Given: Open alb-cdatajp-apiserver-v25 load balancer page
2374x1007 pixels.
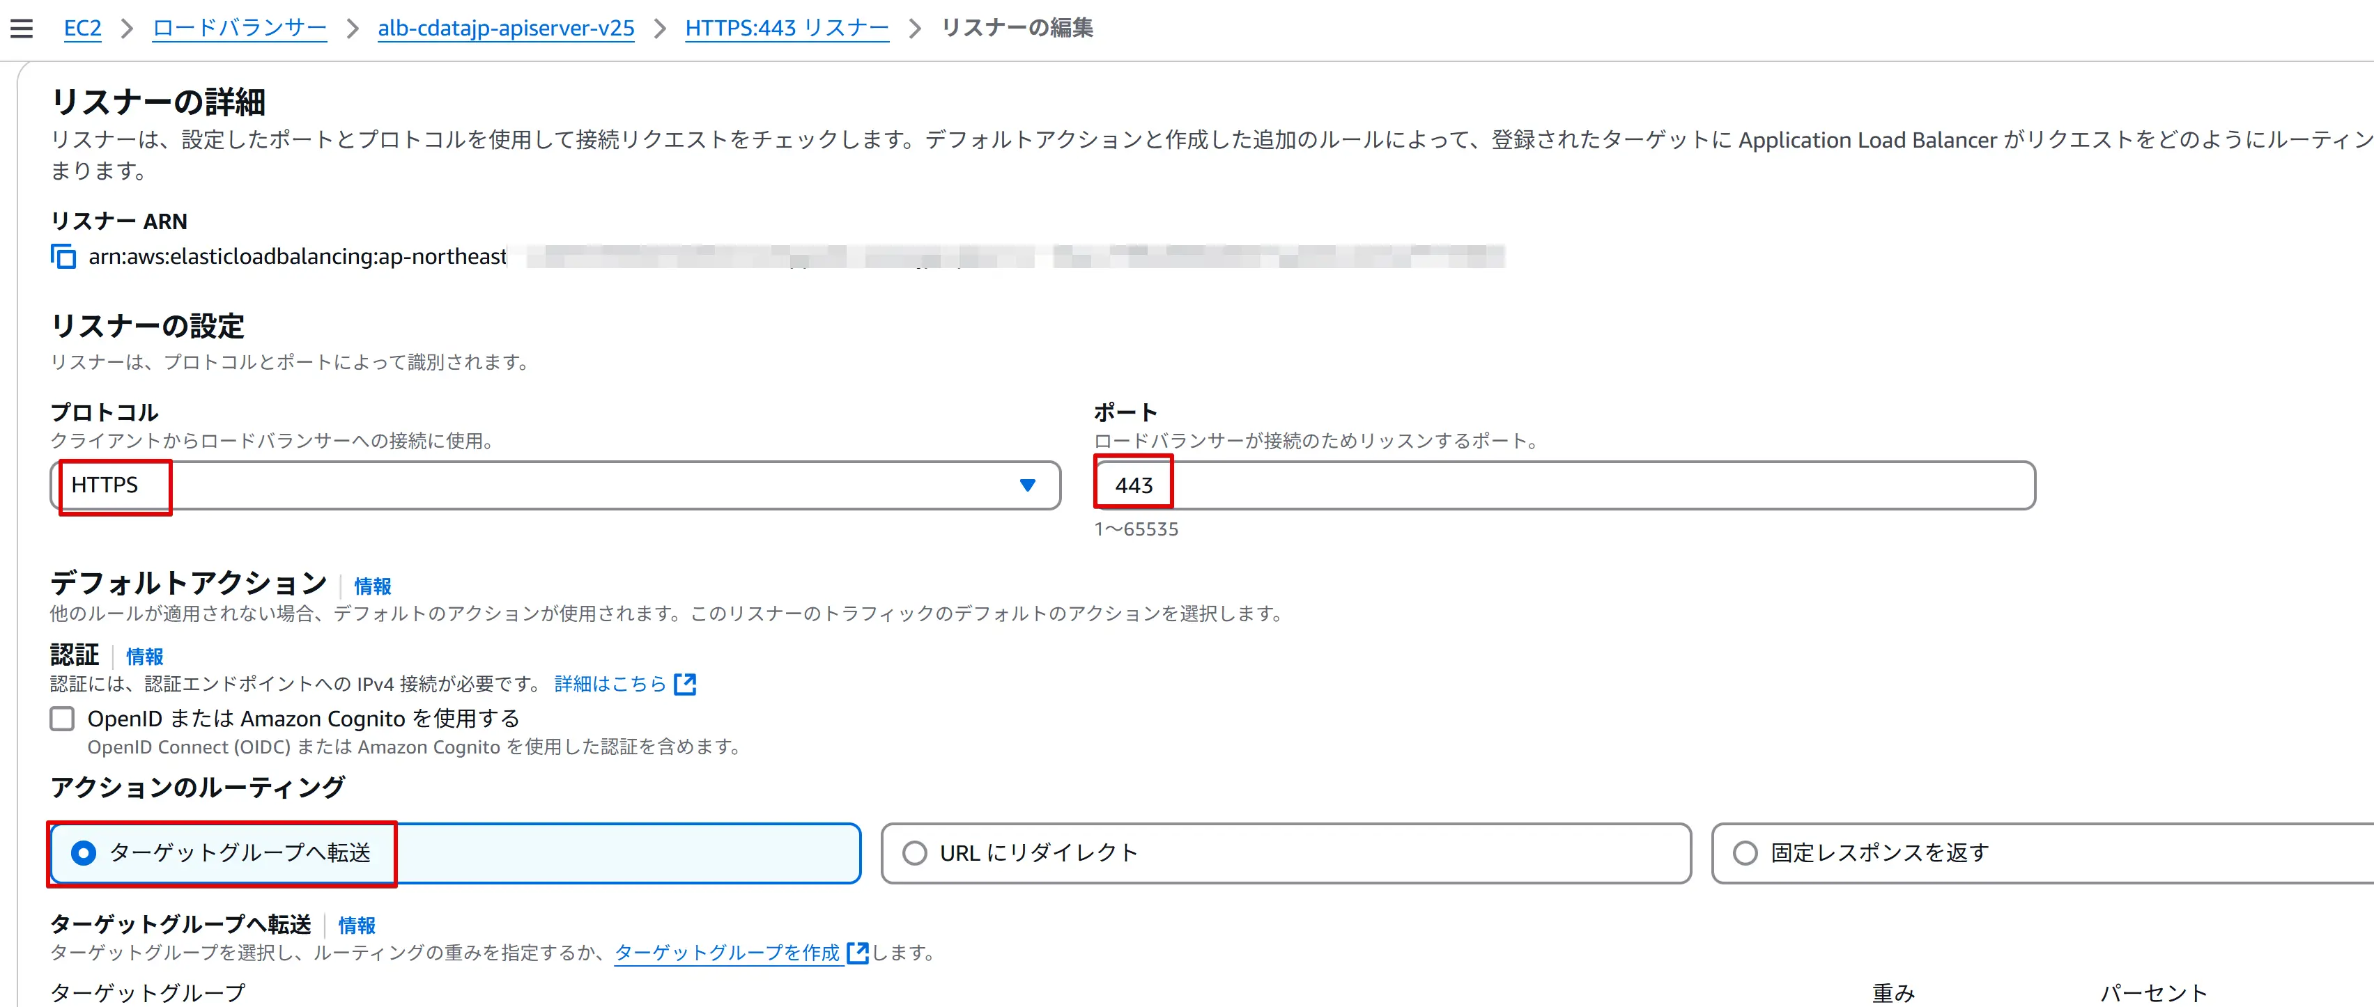Looking at the screenshot, I should coord(505,28).
